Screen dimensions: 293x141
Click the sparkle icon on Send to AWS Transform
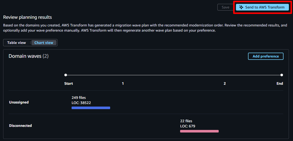click(x=241, y=7)
